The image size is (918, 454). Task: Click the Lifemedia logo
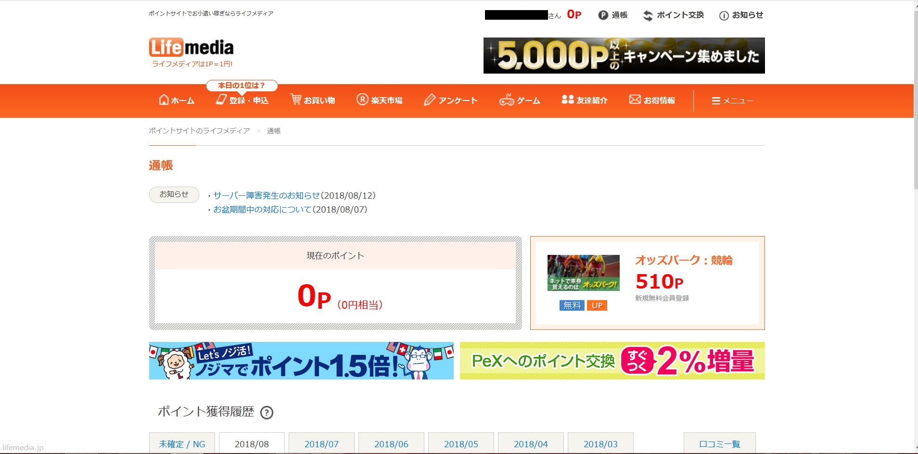tap(191, 47)
